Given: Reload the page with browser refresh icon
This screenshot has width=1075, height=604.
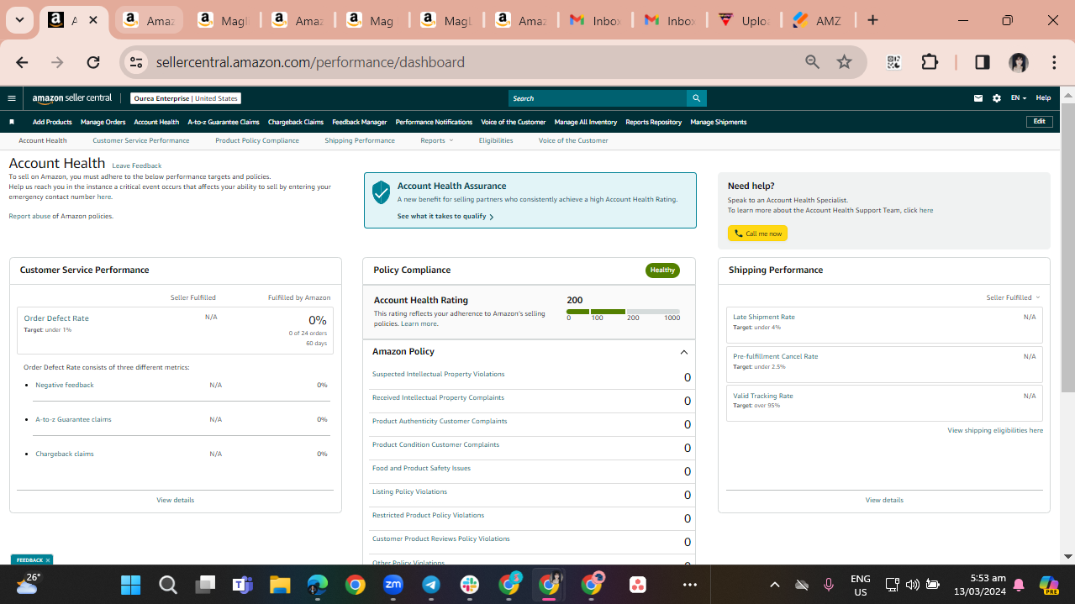Looking at the screenshot, I should pyautogui.click(x=93, y=62).
